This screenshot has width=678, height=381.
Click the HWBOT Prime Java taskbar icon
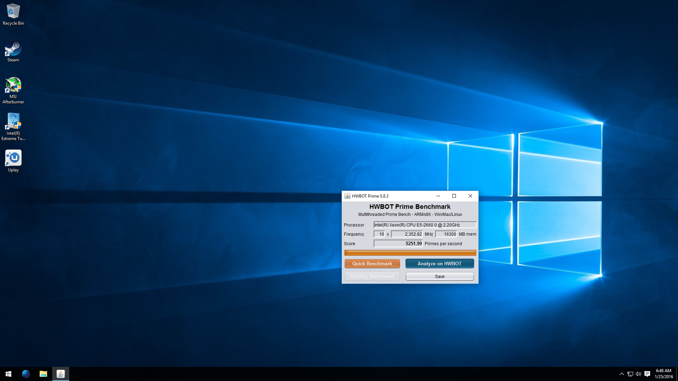coord(61,374)
